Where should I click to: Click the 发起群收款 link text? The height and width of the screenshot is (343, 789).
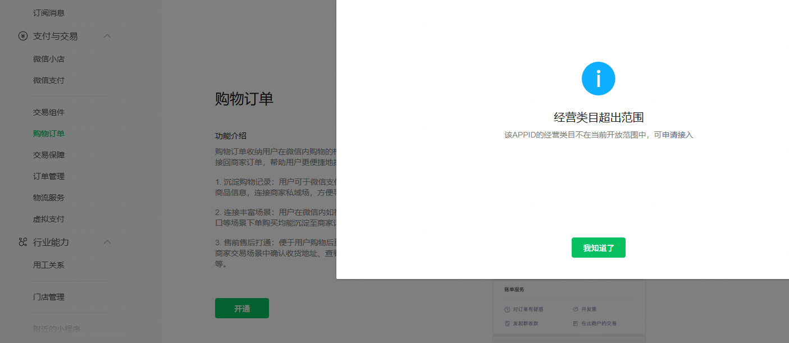tap(526, 323)
